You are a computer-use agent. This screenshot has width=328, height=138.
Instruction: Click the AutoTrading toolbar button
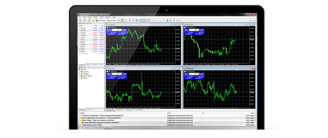(100, 20)
